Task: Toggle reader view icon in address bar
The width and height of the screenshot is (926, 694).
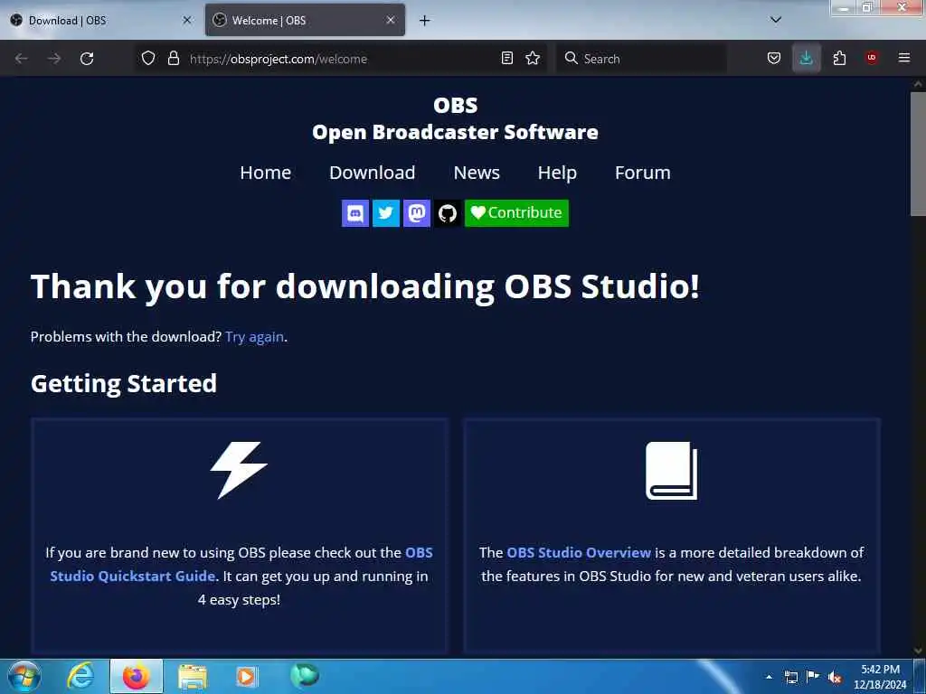Action: point(506,58)
